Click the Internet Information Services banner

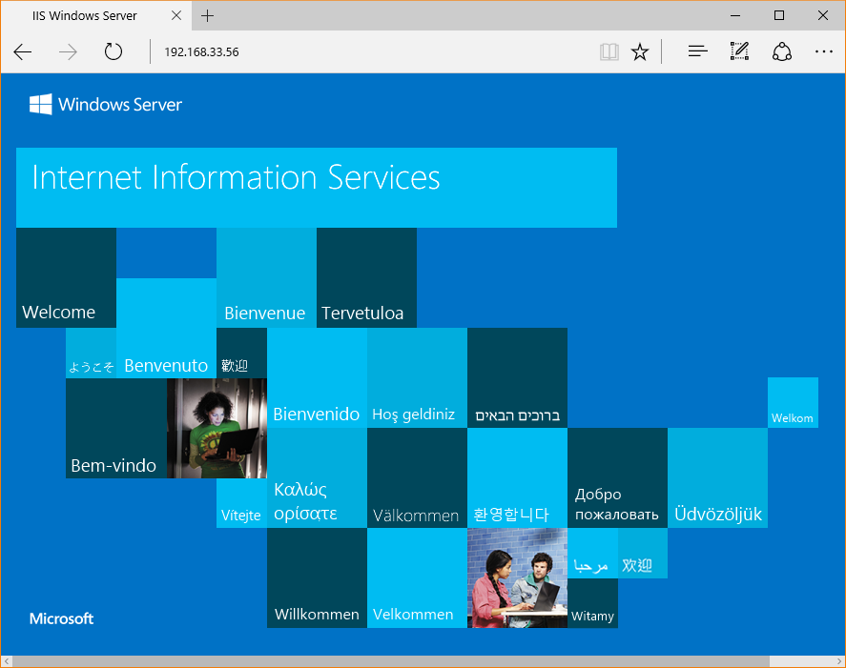tap(317, 187)
